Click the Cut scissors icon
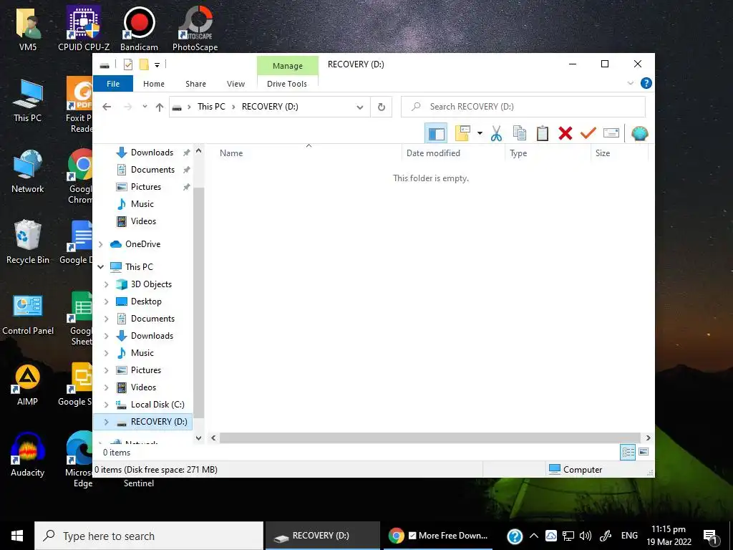Viewport: 733px width, 550px height. (496, 134)
